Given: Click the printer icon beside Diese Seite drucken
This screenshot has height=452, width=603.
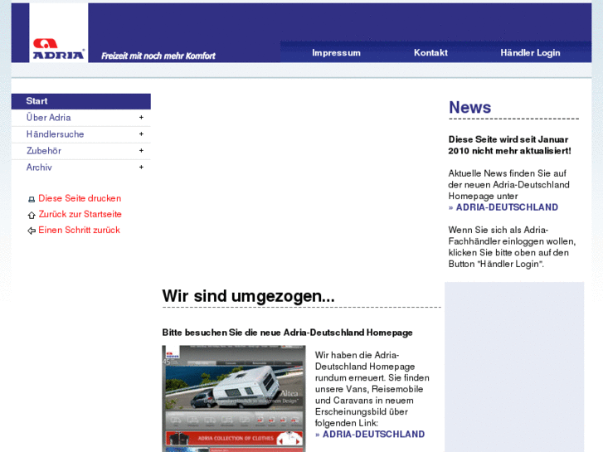Looking at the screenshot, I should point(32,199).
